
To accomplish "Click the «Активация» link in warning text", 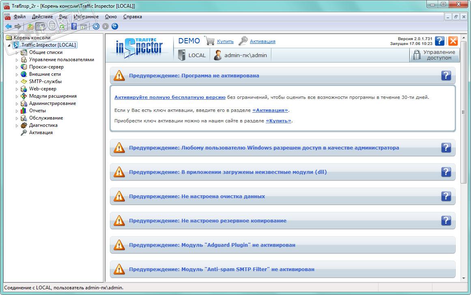I will tap(270, 110).
